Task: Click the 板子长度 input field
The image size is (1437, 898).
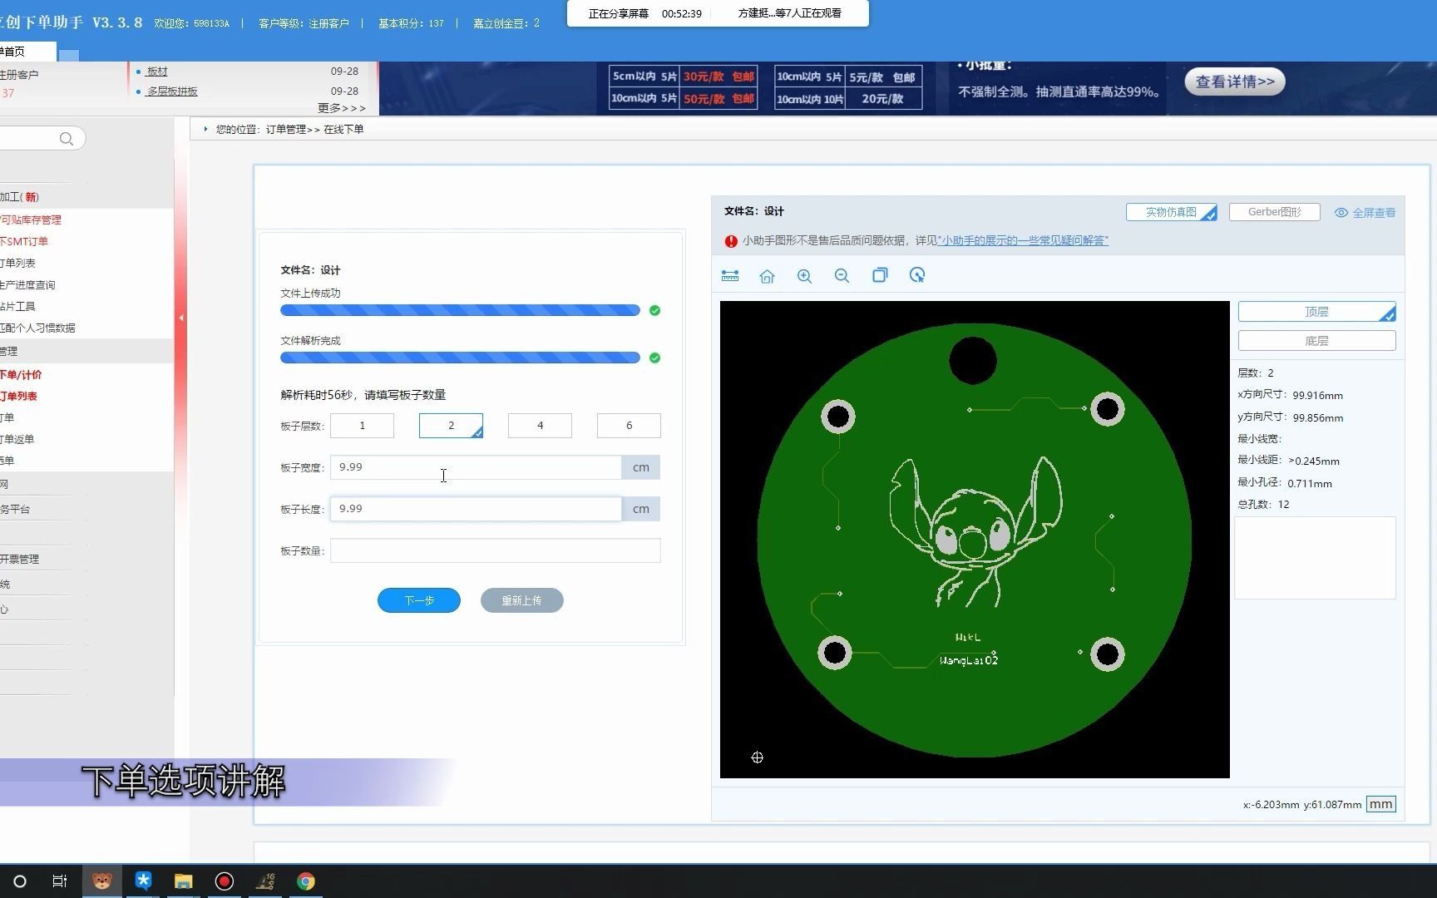Action: [x=476, y=509]
